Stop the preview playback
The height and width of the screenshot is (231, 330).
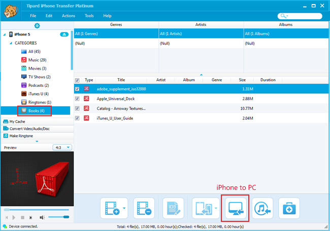[22, 217]
